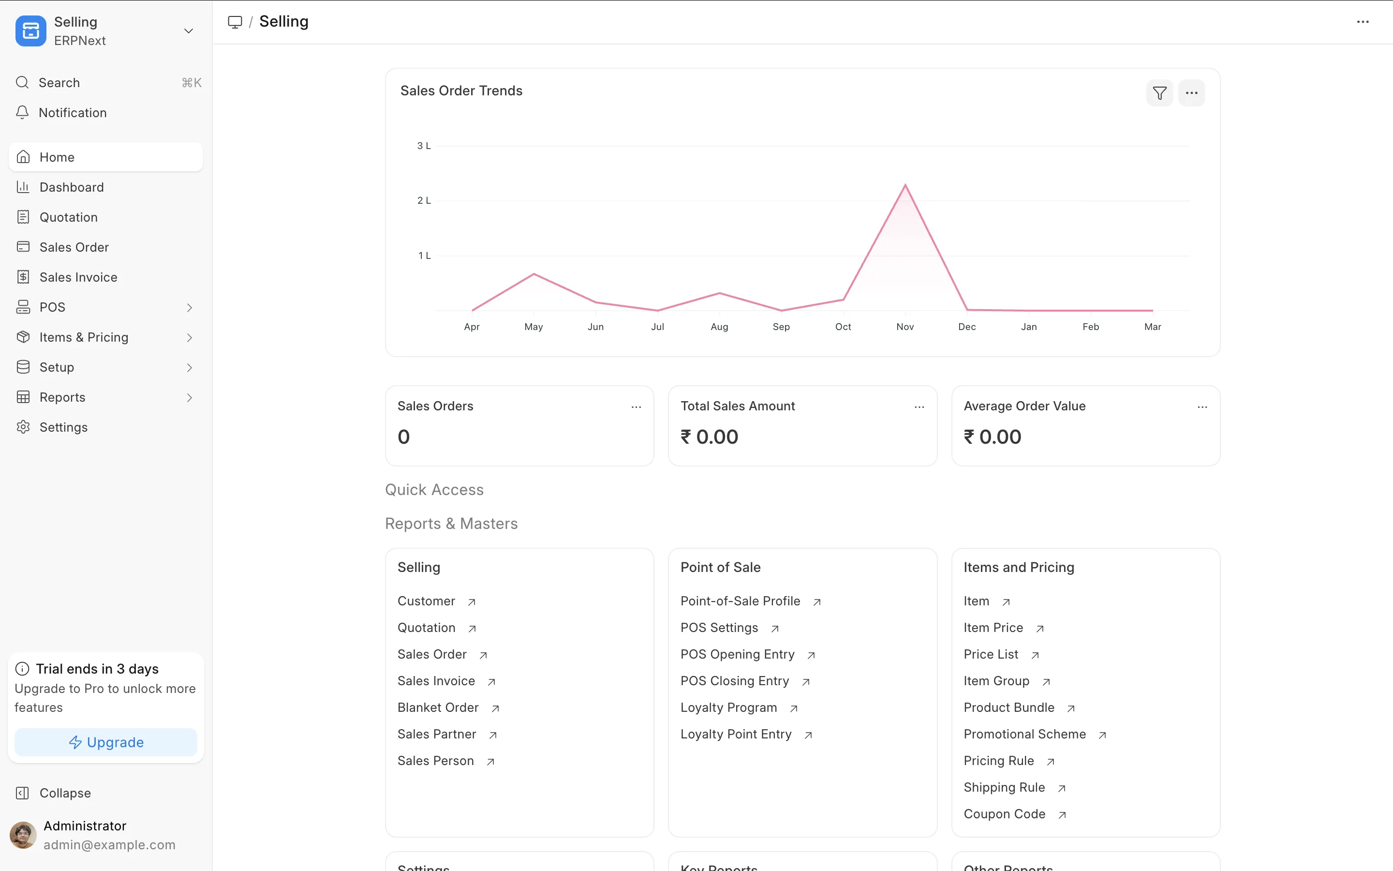Open the page options ellipsis menu
1393x871 pixels.
(1363, 22)
